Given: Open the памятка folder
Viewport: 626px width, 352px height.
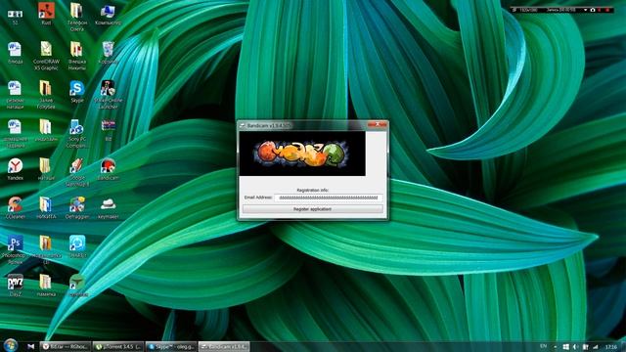Looking at the screenshot, I should (46, 286).
